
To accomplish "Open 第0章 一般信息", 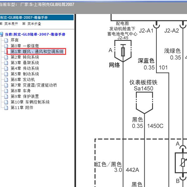I will 25,46.
